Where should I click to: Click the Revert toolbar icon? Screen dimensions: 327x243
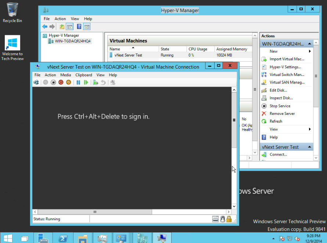(x=103, y=83)
